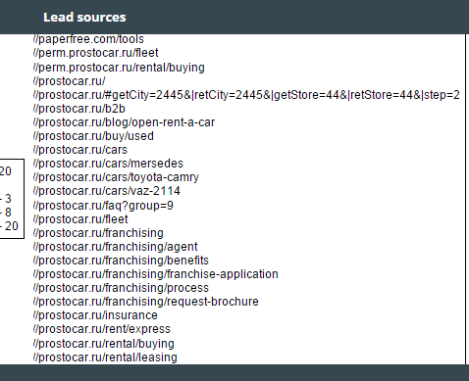Select //perm.prostocar.ru/fleet lead source

point(95,53)
